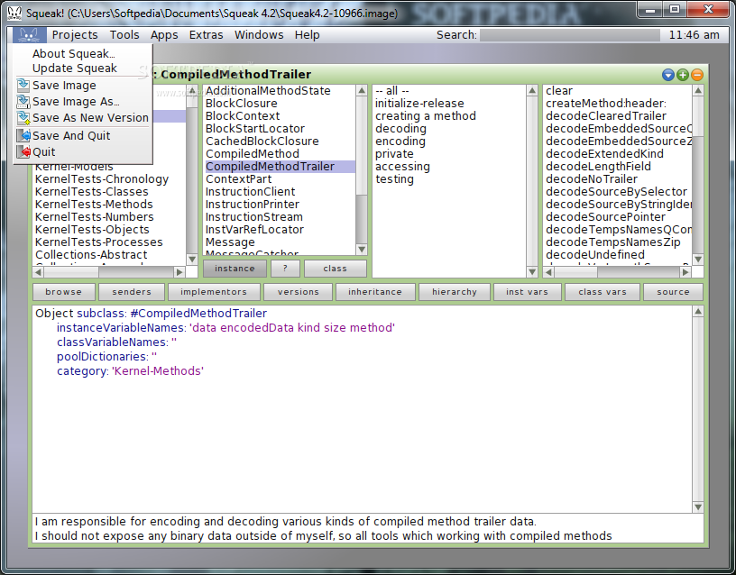Choose About Squeak... from the menu
736x575 pixels.
tap(74, 53)
